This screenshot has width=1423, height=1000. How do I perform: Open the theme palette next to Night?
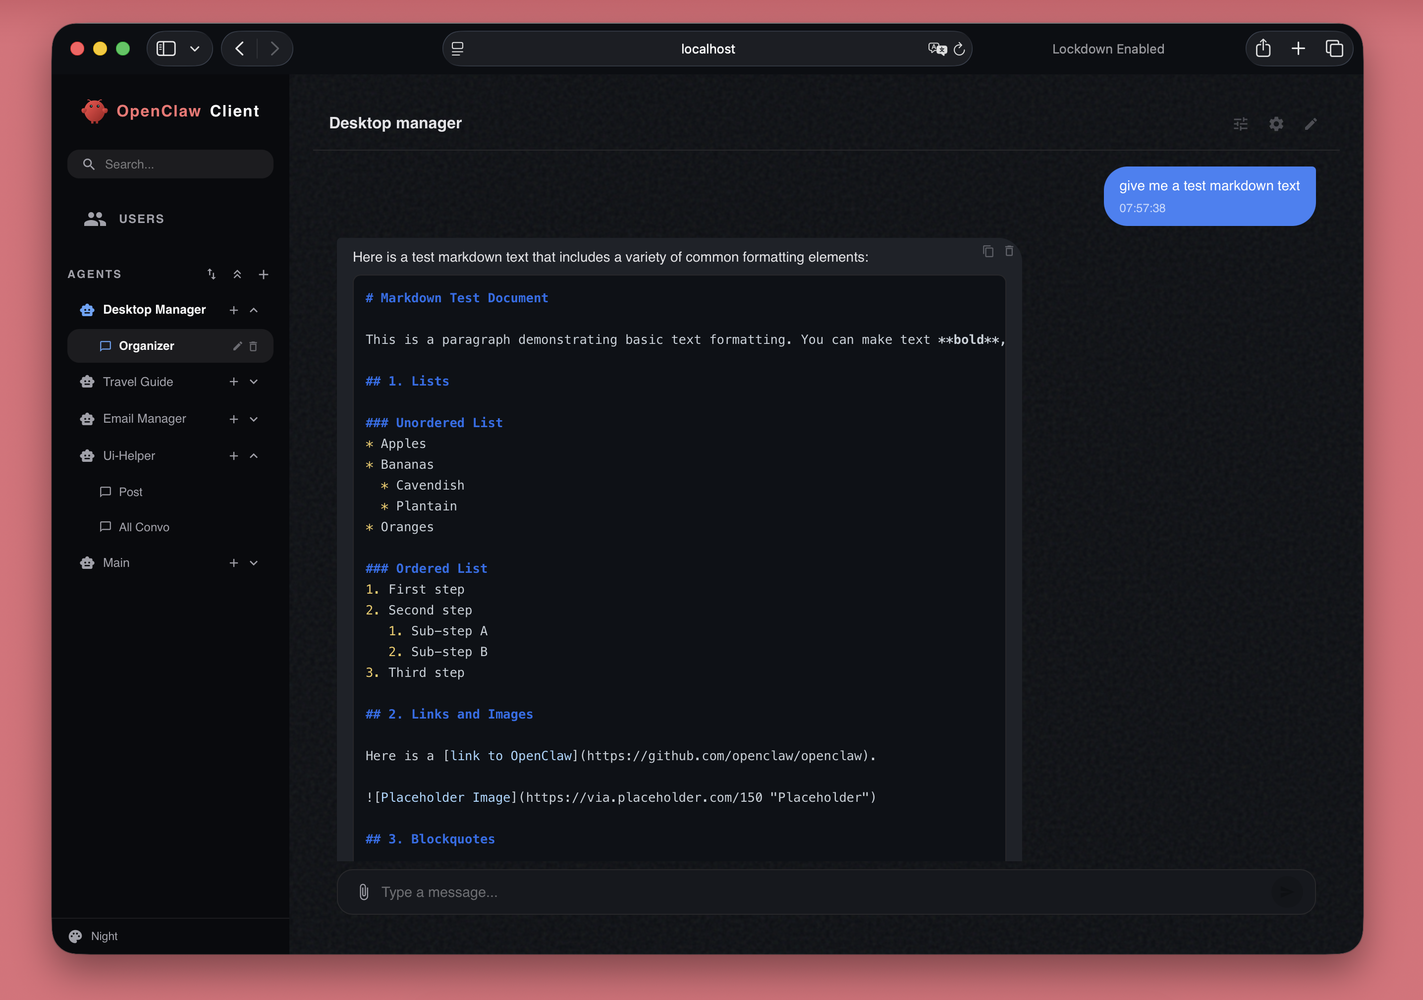click(74, 936)
